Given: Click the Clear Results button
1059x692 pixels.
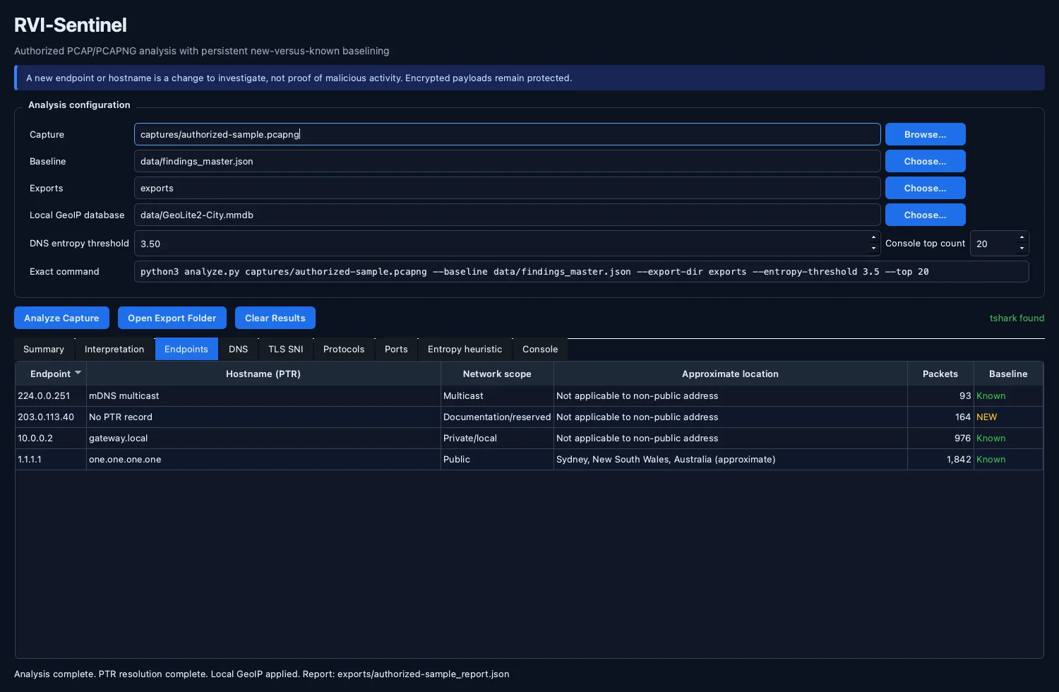Looking at the screenshot, I should point(275,318).
